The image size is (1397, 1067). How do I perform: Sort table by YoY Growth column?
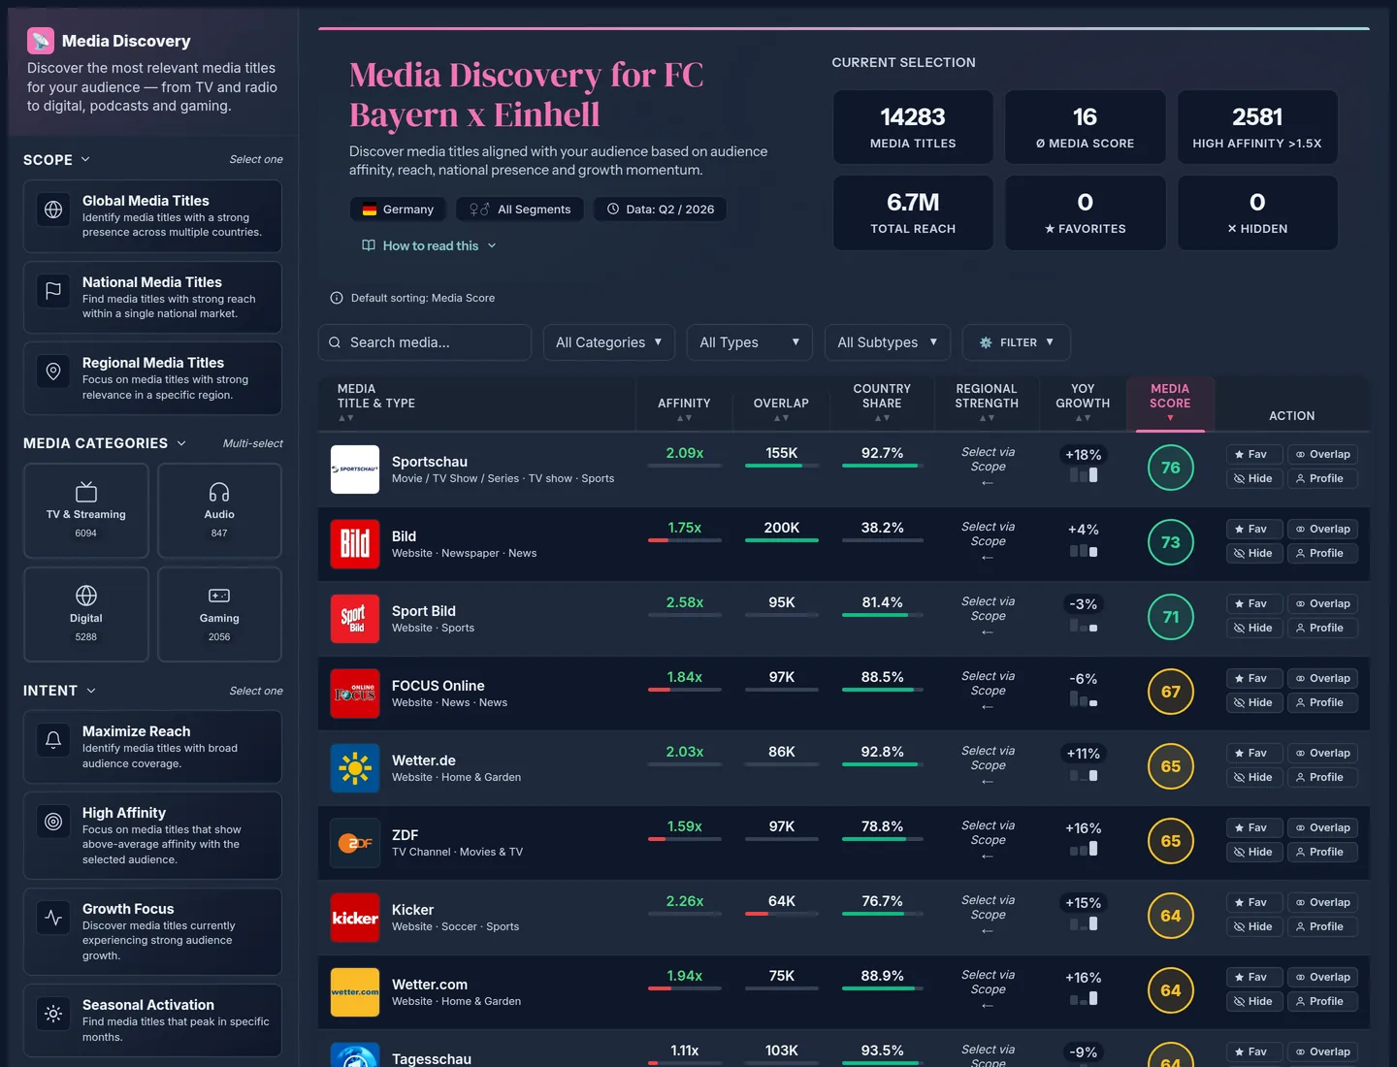1083,403
